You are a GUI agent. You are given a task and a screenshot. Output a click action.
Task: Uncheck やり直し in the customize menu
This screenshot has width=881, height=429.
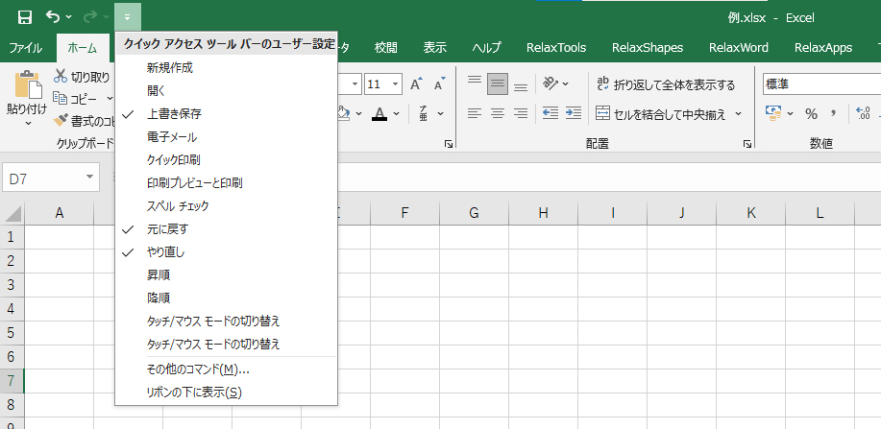[x=226, y=252]
